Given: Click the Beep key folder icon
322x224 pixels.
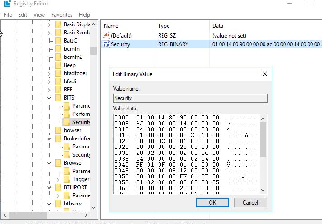Looking at the screenshot, I should click(x=58, y=65).
